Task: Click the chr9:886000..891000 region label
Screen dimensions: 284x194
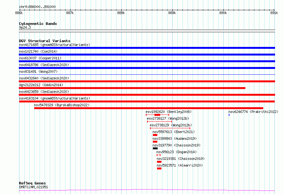Action: [37, 7]
